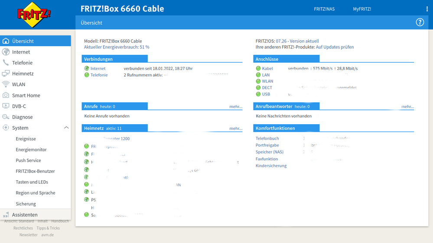The height and width of the screenshot is (243, 433).
Task: Open the help question mark icon
Action: click(420, 22)
